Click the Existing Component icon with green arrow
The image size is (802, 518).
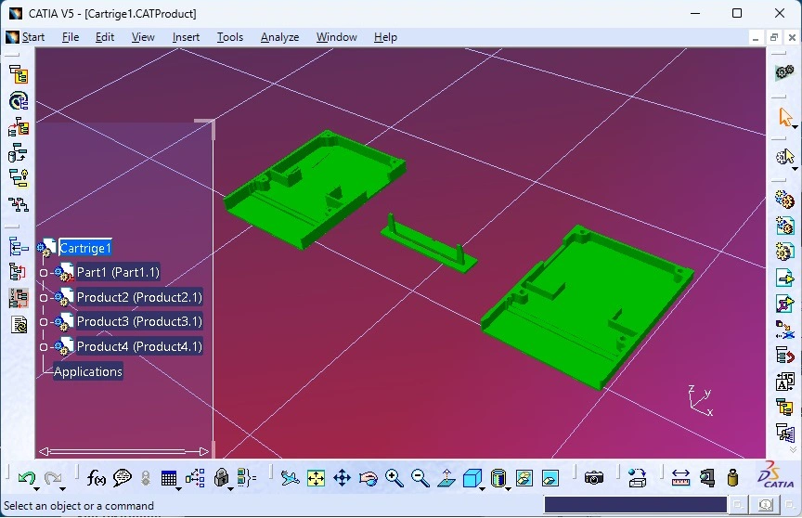pos(784,278)
